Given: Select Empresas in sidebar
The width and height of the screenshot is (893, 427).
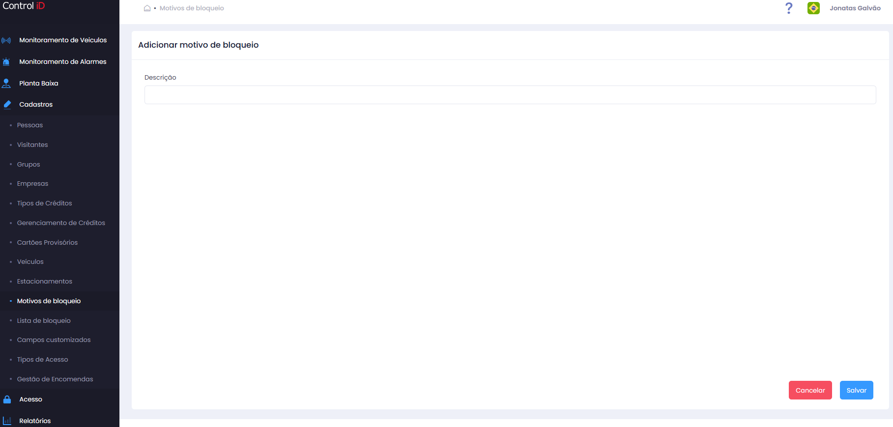Looking at the screenshot, I should pos(32,184).
